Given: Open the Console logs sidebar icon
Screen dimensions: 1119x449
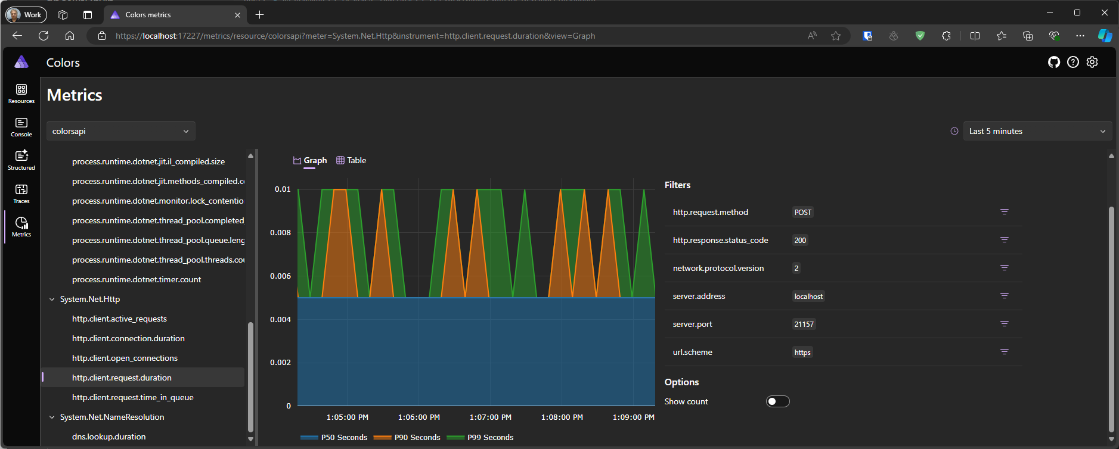Looking at the screenshot, I should (x=21, y=127).
